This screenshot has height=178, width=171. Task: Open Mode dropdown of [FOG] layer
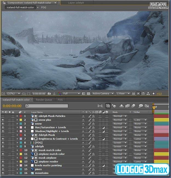120,143
